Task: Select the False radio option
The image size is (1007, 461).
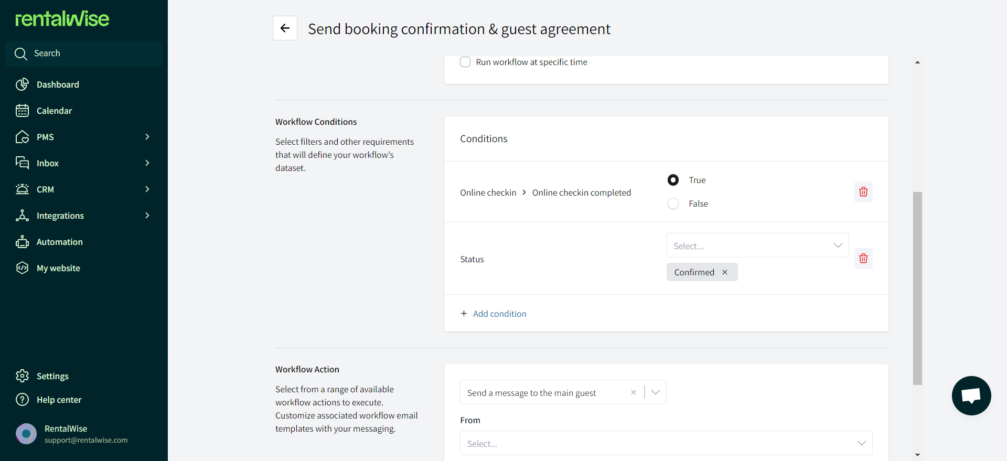Action: click(673, 203)
